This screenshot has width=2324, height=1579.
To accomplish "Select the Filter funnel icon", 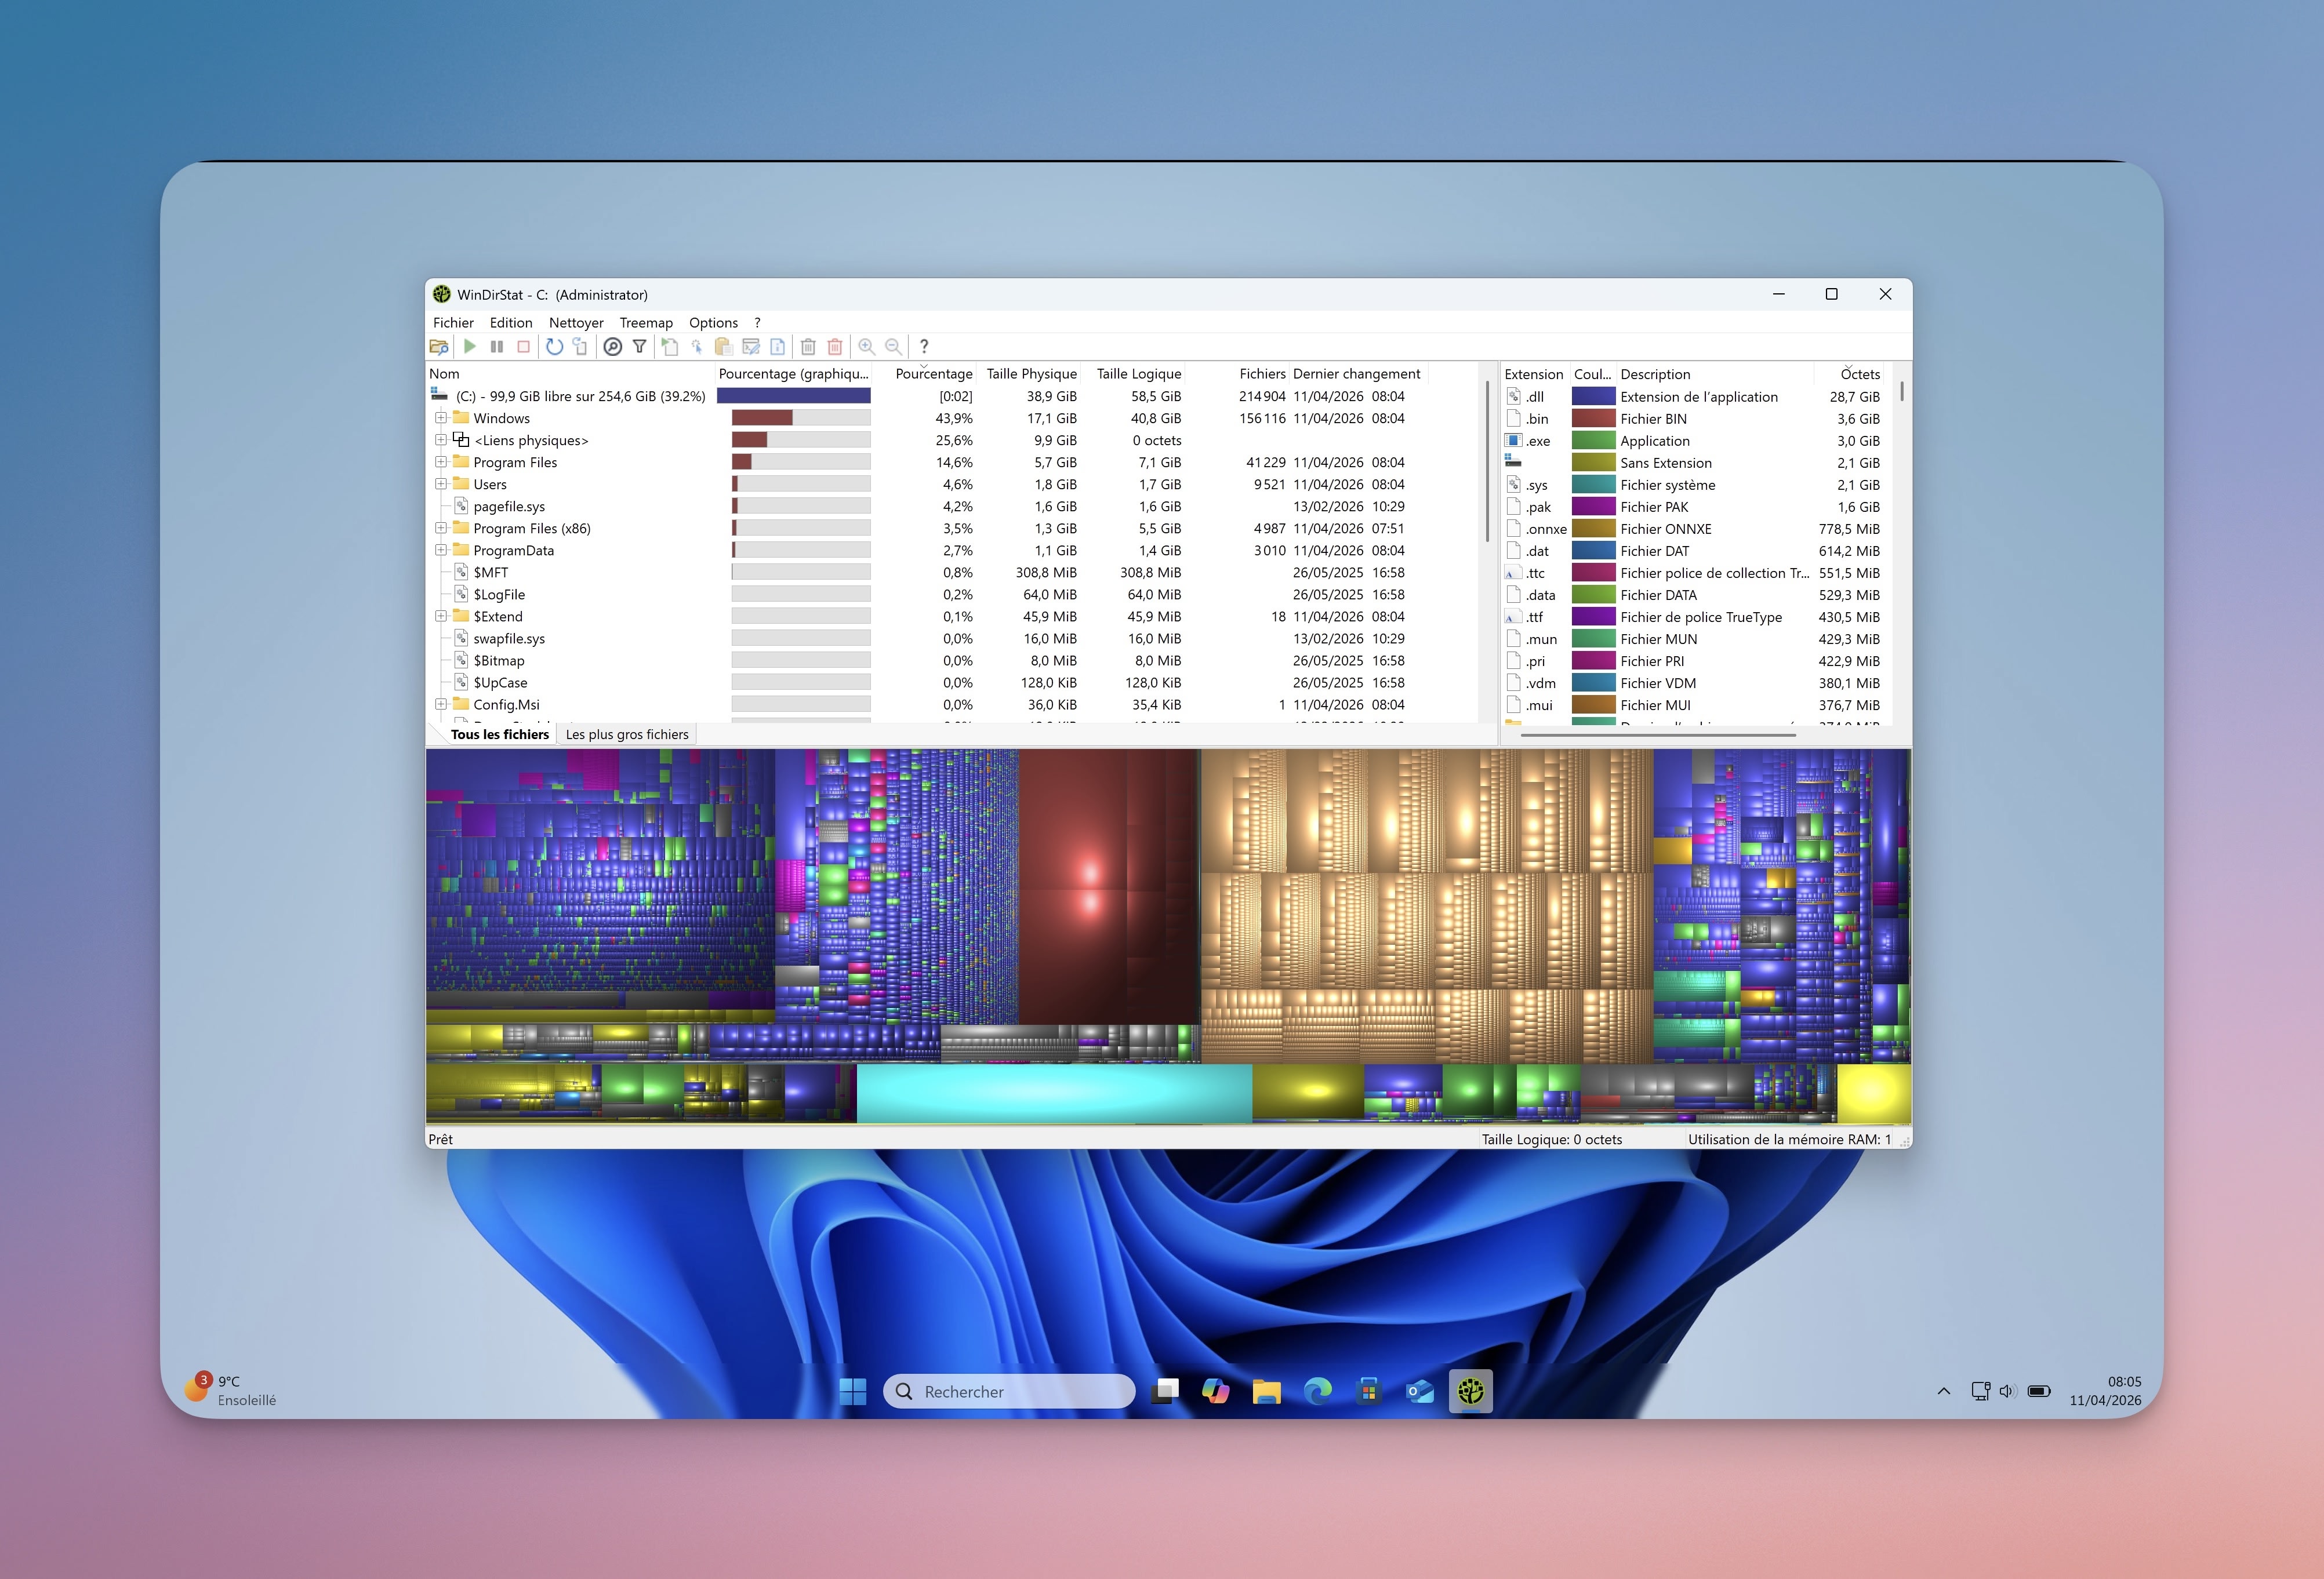I will point(639,347).
